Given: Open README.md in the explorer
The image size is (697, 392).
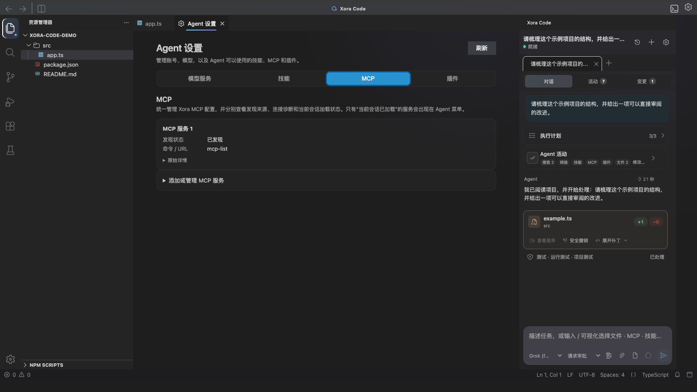Looking at the screenshot, I should [60, 74].
